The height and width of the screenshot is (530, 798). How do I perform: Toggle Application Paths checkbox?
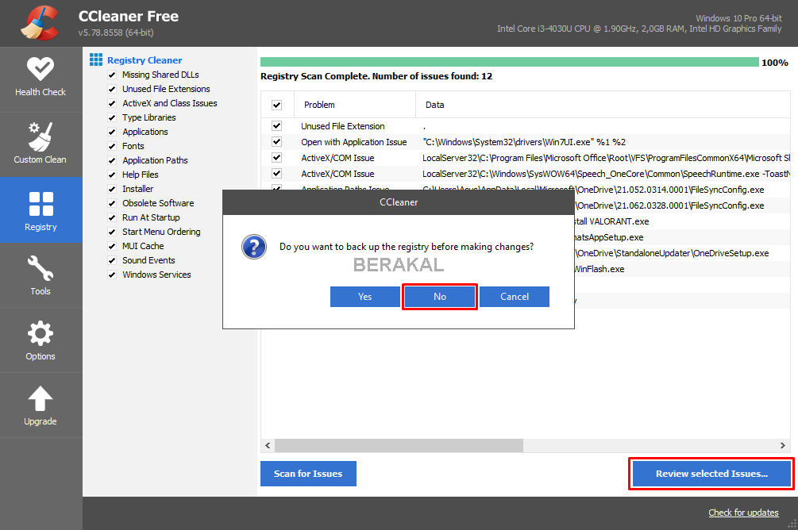(112, 160)
